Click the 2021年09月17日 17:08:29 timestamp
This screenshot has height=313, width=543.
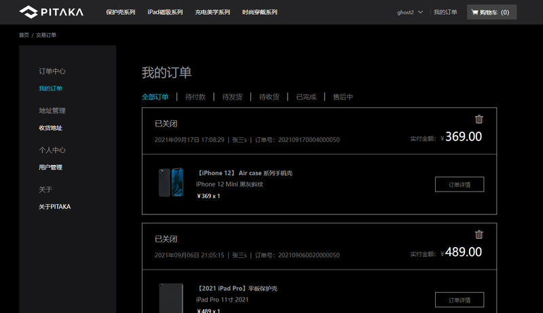[189, 140]
